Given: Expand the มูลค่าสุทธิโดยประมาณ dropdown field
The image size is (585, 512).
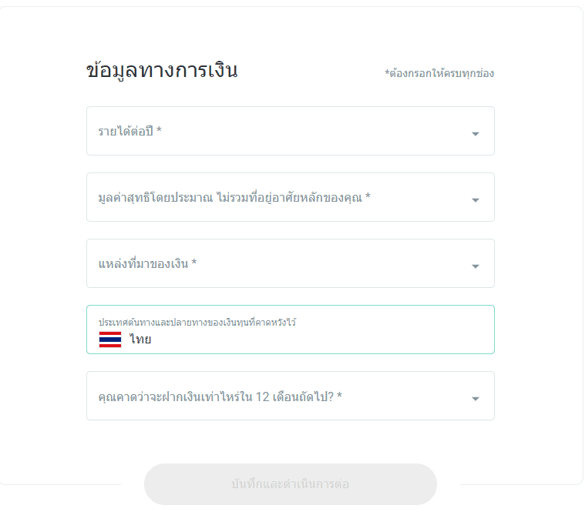Looking at the screenshot, I should coord(291,197).
